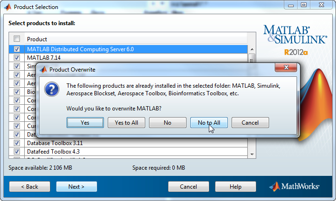Viewport: 336px width, 201px height.
Task: Close the Product Selection window
Action: pos(321,5)
